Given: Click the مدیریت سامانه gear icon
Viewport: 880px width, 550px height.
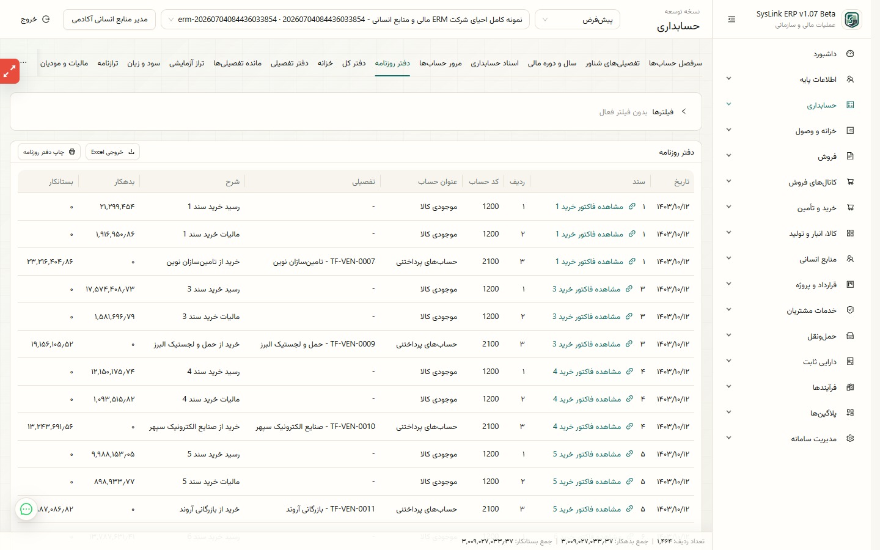Looking at the screenshot, I should coord(850,439).
